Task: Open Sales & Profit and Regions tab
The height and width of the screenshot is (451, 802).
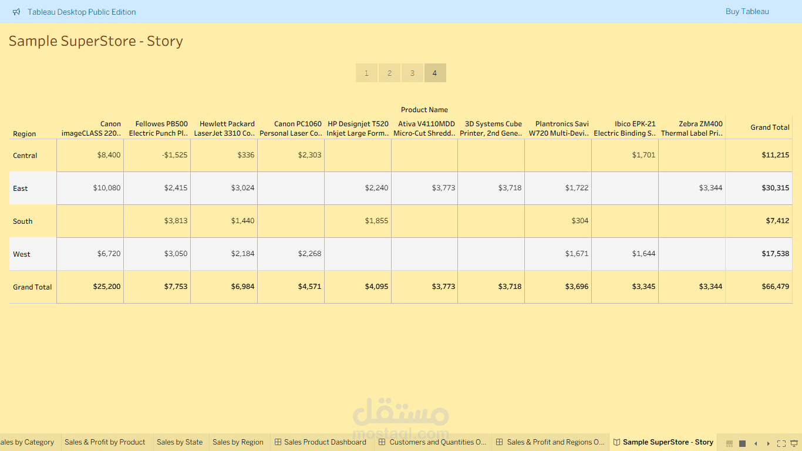Action: click(550, 442)
